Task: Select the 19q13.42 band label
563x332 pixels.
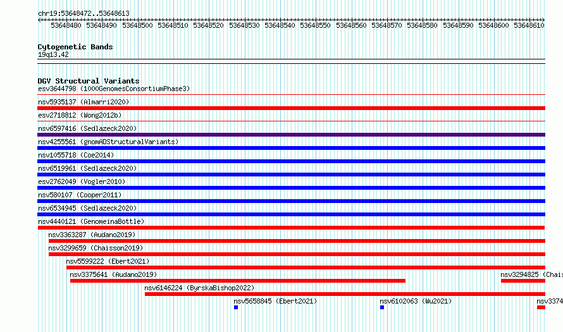Action: [53, 54]
